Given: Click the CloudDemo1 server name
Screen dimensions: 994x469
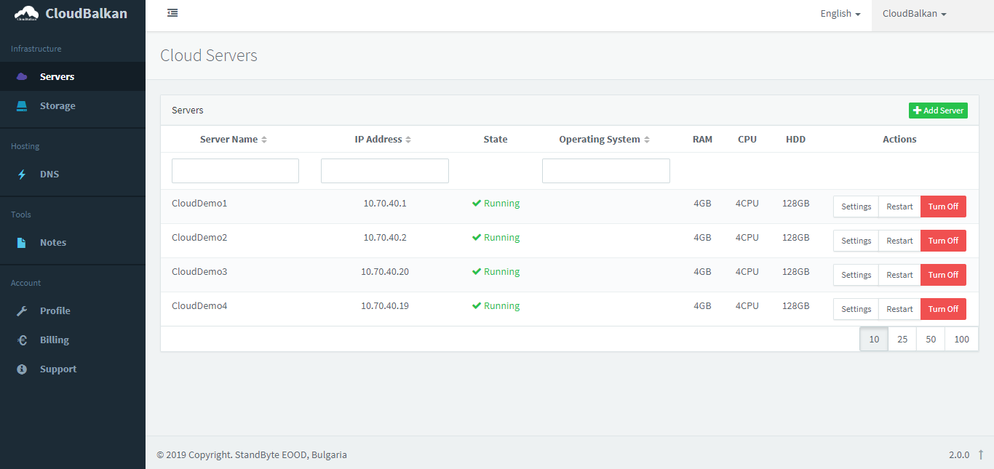Looking at the screenshot, I should click(199, 204).
